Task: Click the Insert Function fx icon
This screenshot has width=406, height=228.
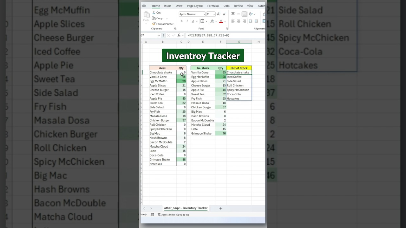Action: (x=179, y=35)
